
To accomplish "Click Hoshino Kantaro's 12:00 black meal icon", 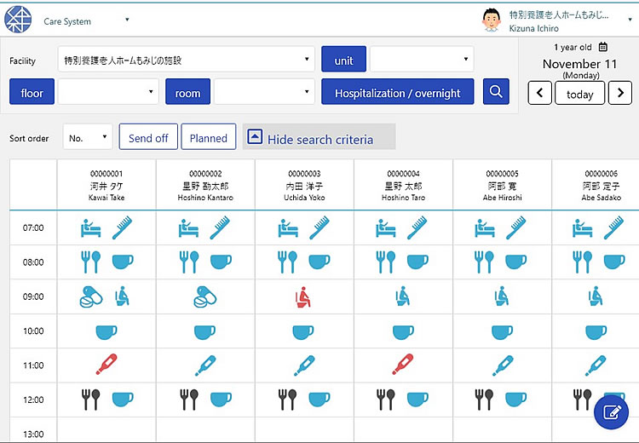I will tap(189, 400).
